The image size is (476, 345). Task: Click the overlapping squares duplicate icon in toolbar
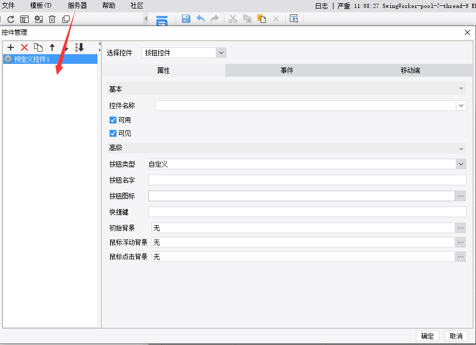click(x=66, y=19)
